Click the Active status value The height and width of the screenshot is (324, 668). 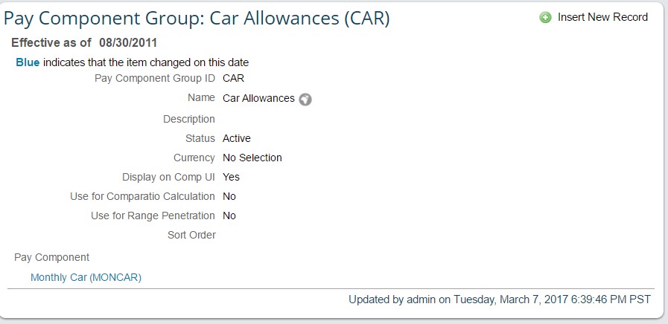pyautogui.click(x=236, y=138)
